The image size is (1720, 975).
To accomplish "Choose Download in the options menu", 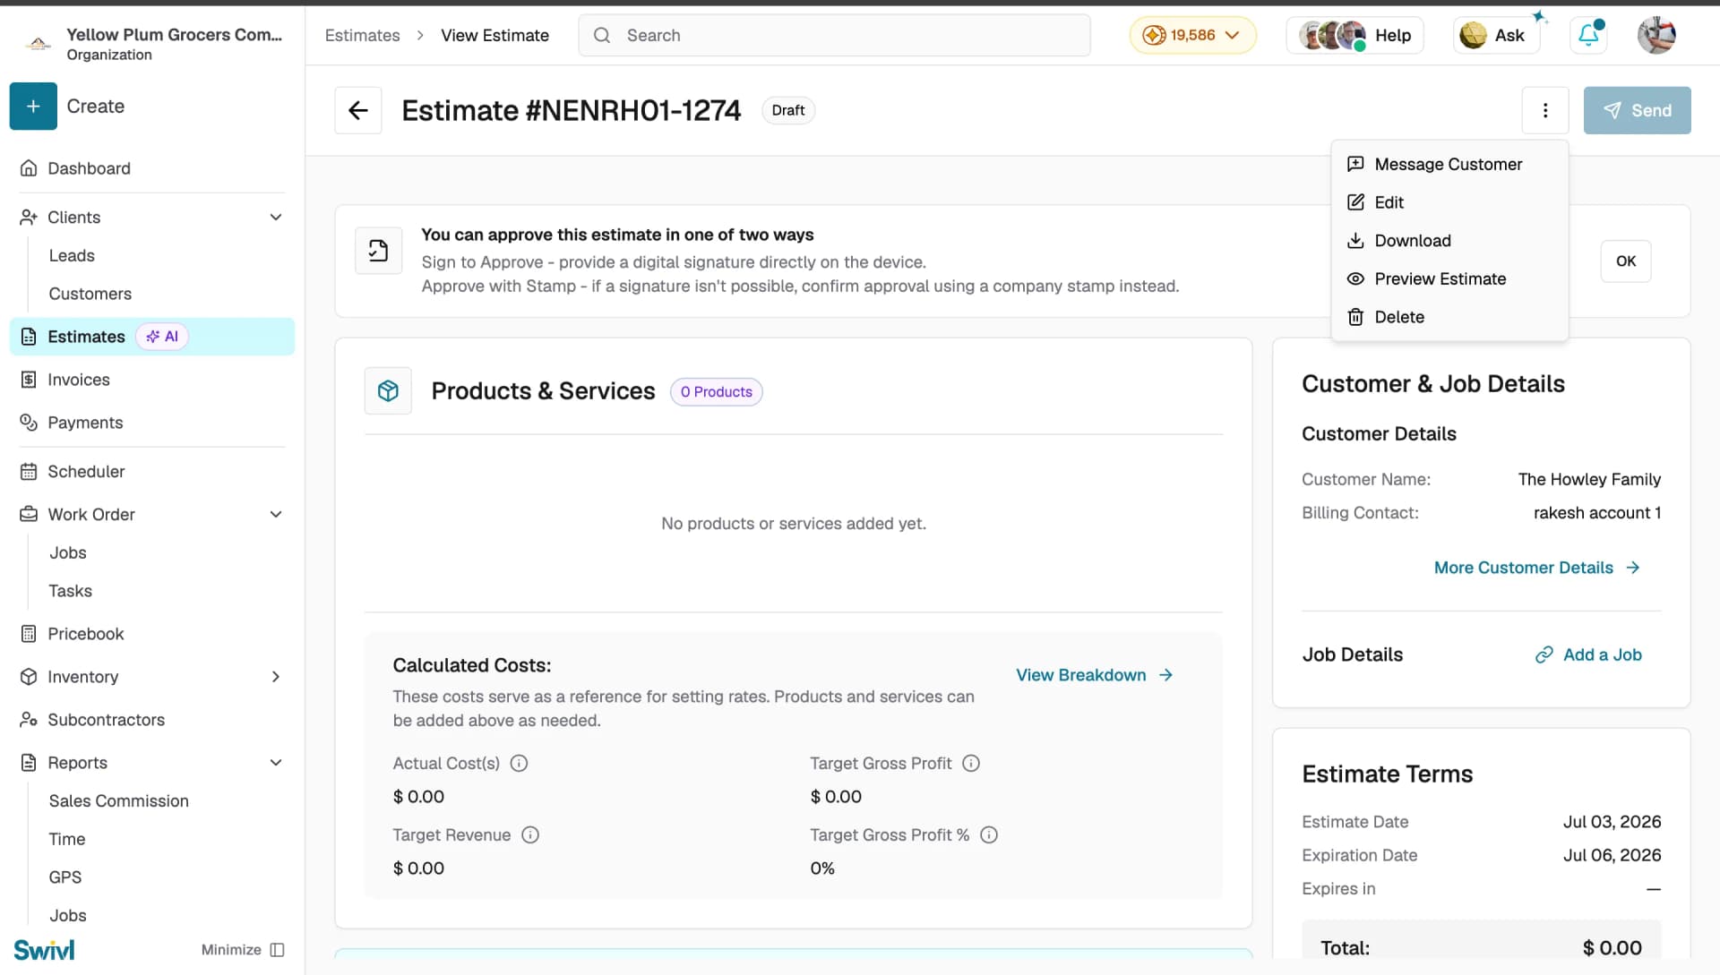I will click(x=1449, y=241).
